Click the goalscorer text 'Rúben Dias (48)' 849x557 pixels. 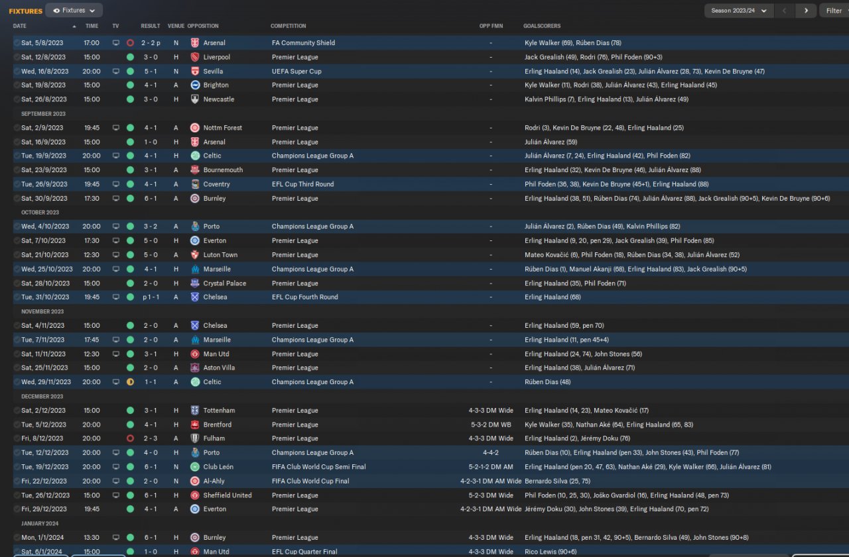coord(548,382)
